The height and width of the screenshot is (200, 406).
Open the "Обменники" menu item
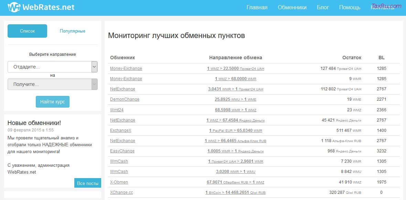click(292, 7)
